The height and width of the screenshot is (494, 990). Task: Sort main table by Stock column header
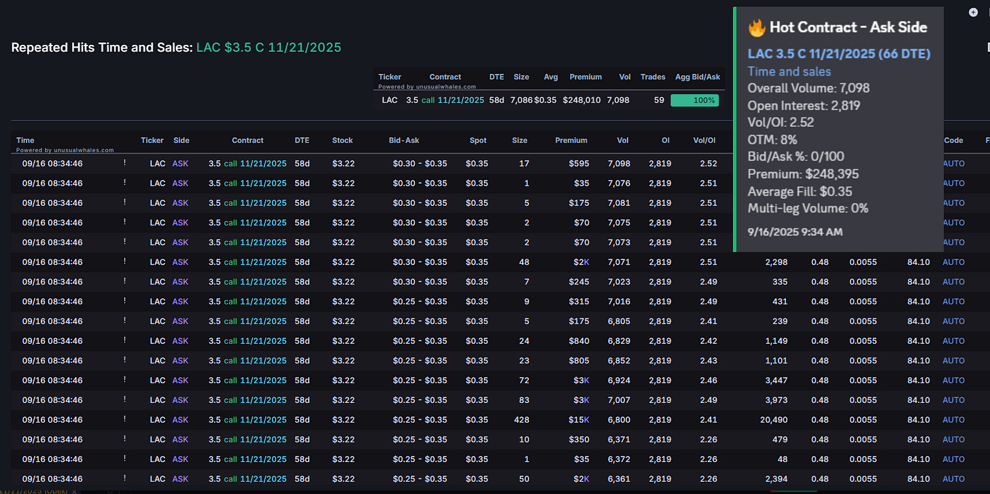[x=342, y=141]
